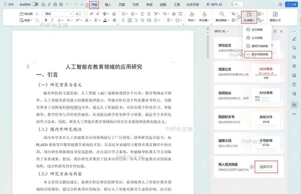Close the WPS AI side panel
301x194 pixels.
pos(281,31)
